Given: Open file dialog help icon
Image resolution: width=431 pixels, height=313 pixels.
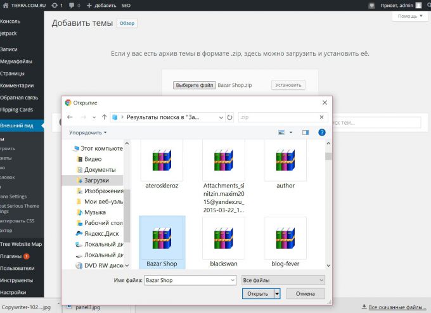Looking at the screenshot, I should 322,132.
